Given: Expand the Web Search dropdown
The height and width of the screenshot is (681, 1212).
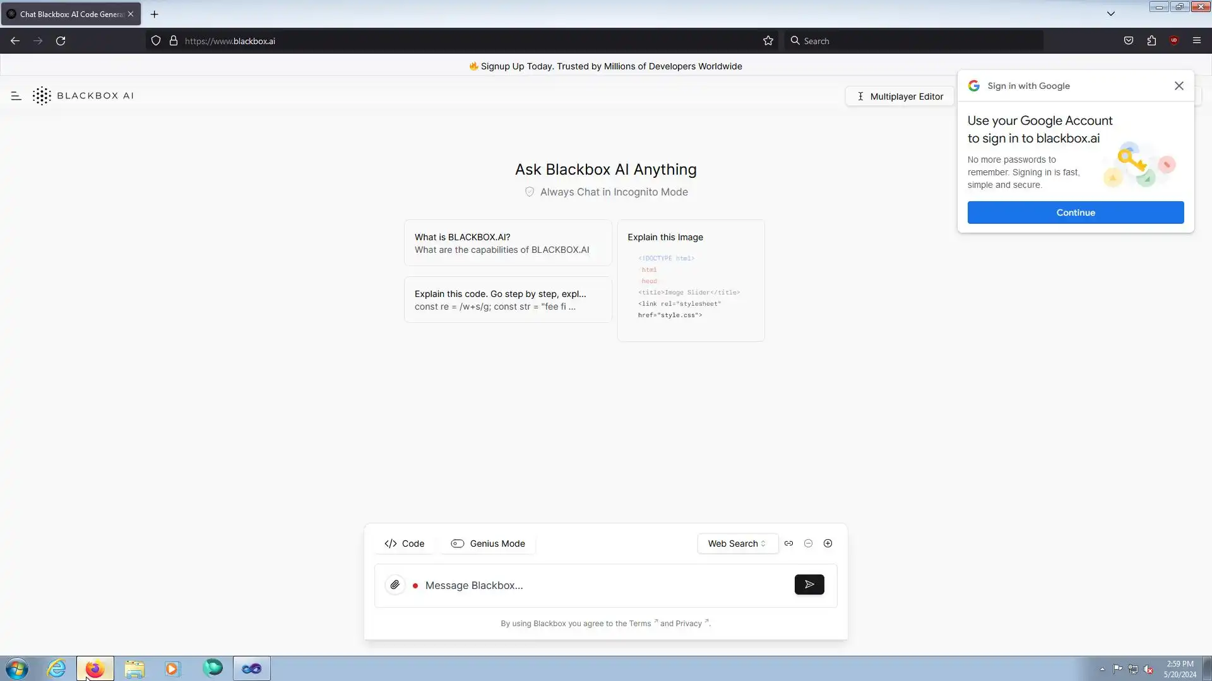Looking at the screenshot, I should pos(737,544).
